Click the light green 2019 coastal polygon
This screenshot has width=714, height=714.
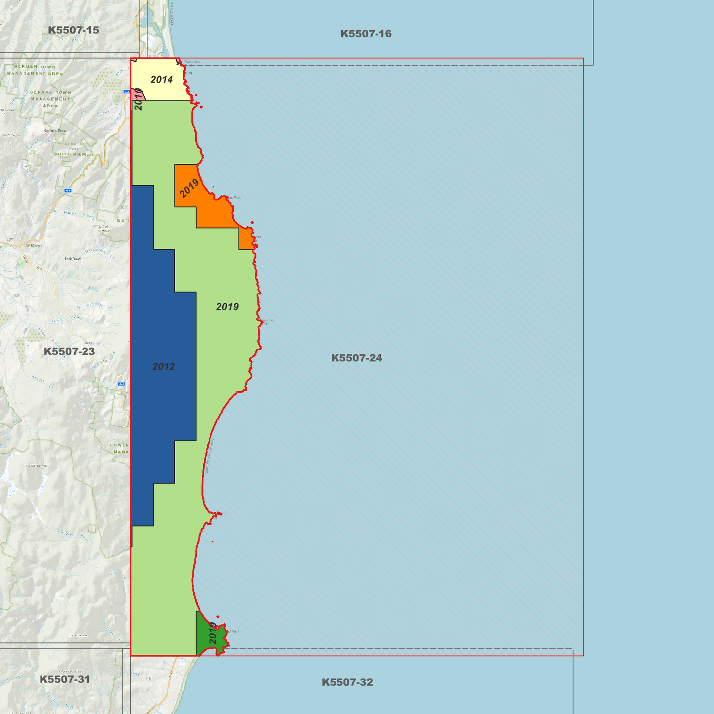pyautogui.click(x=227, y=306)
